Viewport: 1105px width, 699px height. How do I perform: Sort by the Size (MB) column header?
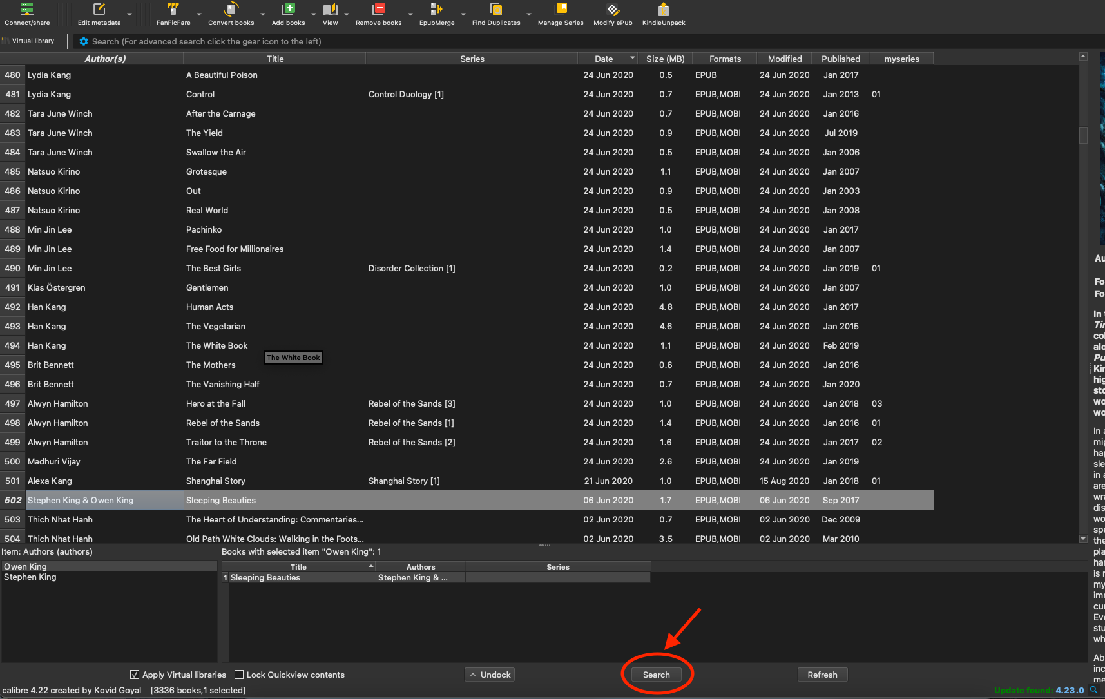pos(666,59)
